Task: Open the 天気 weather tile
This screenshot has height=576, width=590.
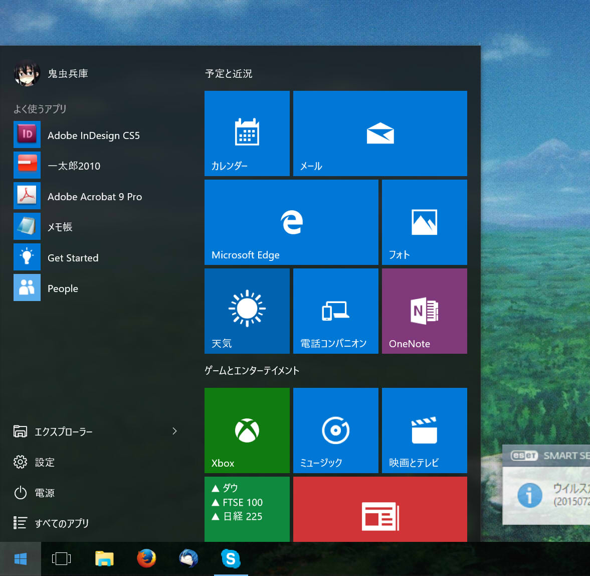Action: 247,311
